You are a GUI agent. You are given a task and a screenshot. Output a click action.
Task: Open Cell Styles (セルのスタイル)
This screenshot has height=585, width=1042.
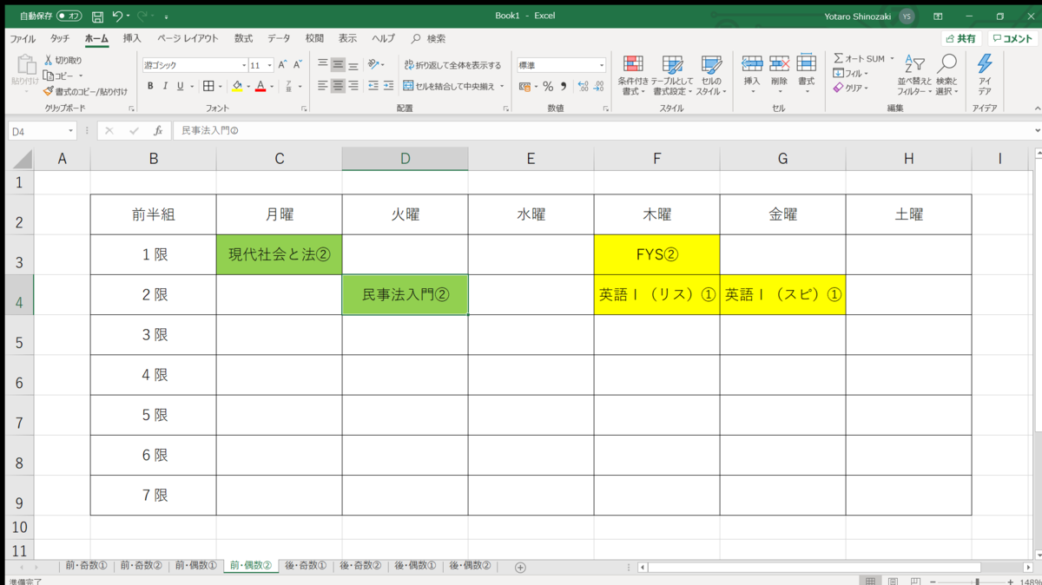[710, 76]
